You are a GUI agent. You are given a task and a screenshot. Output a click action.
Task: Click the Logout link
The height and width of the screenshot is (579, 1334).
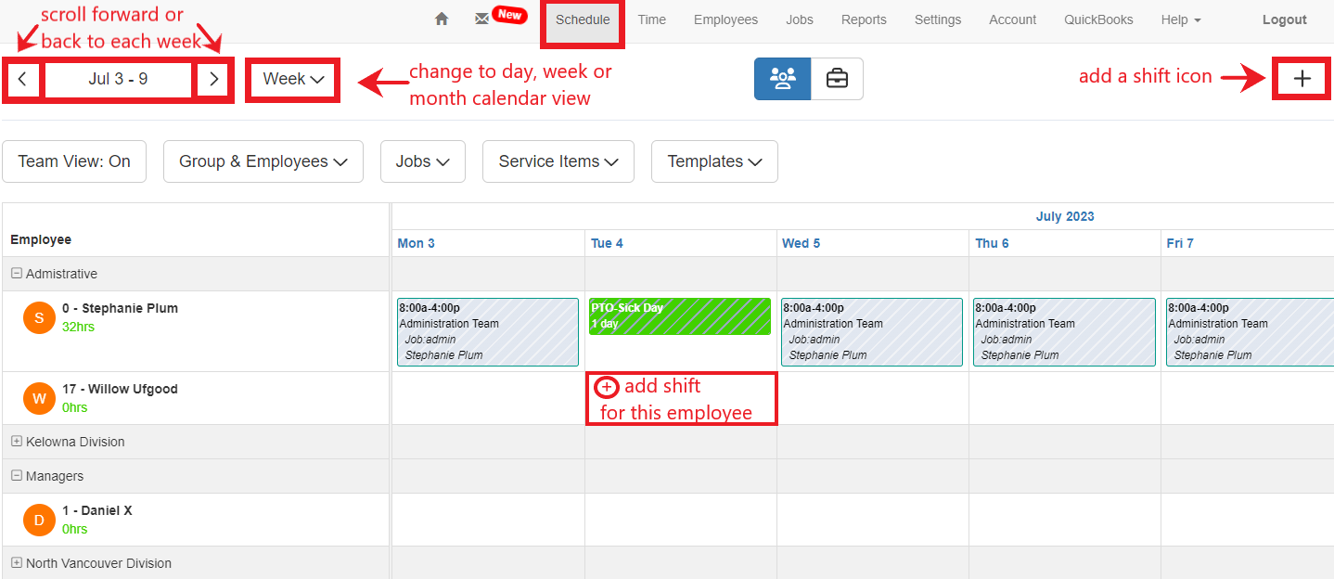[x=1284, y=19]
